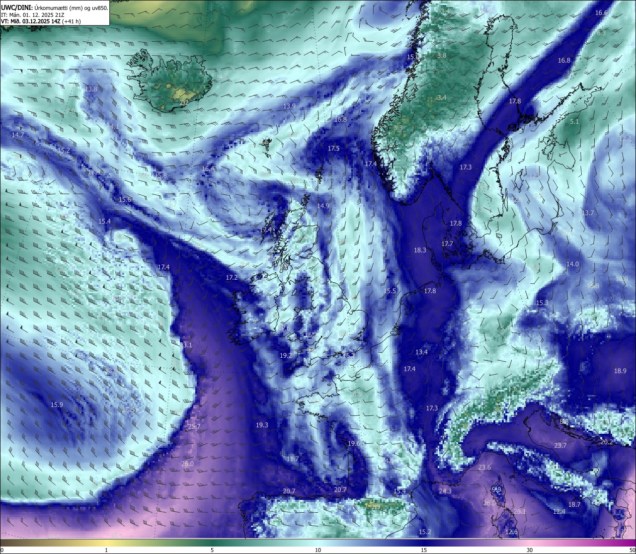Click the value 23.7 over the Adriatic
Screen dimensions: 636x554
pyautogui.click(x=560, y=445)
